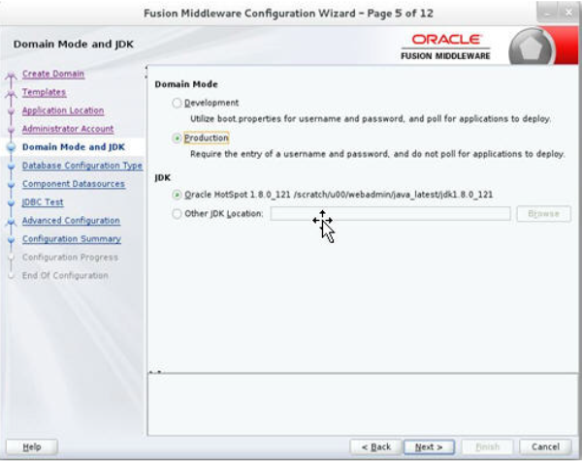
Task: Click the Production mode description text
Action: [x=377, y=154]
